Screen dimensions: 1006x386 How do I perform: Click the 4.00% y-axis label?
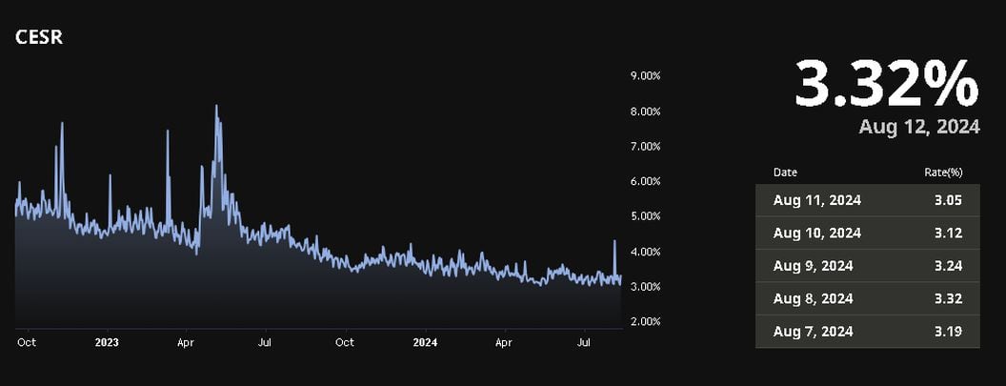click(x=646, y=251)
